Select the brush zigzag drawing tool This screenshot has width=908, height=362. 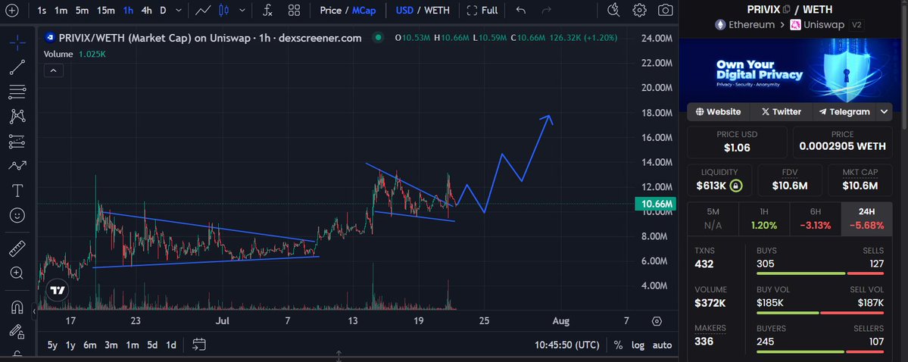[x=17, y=166]
